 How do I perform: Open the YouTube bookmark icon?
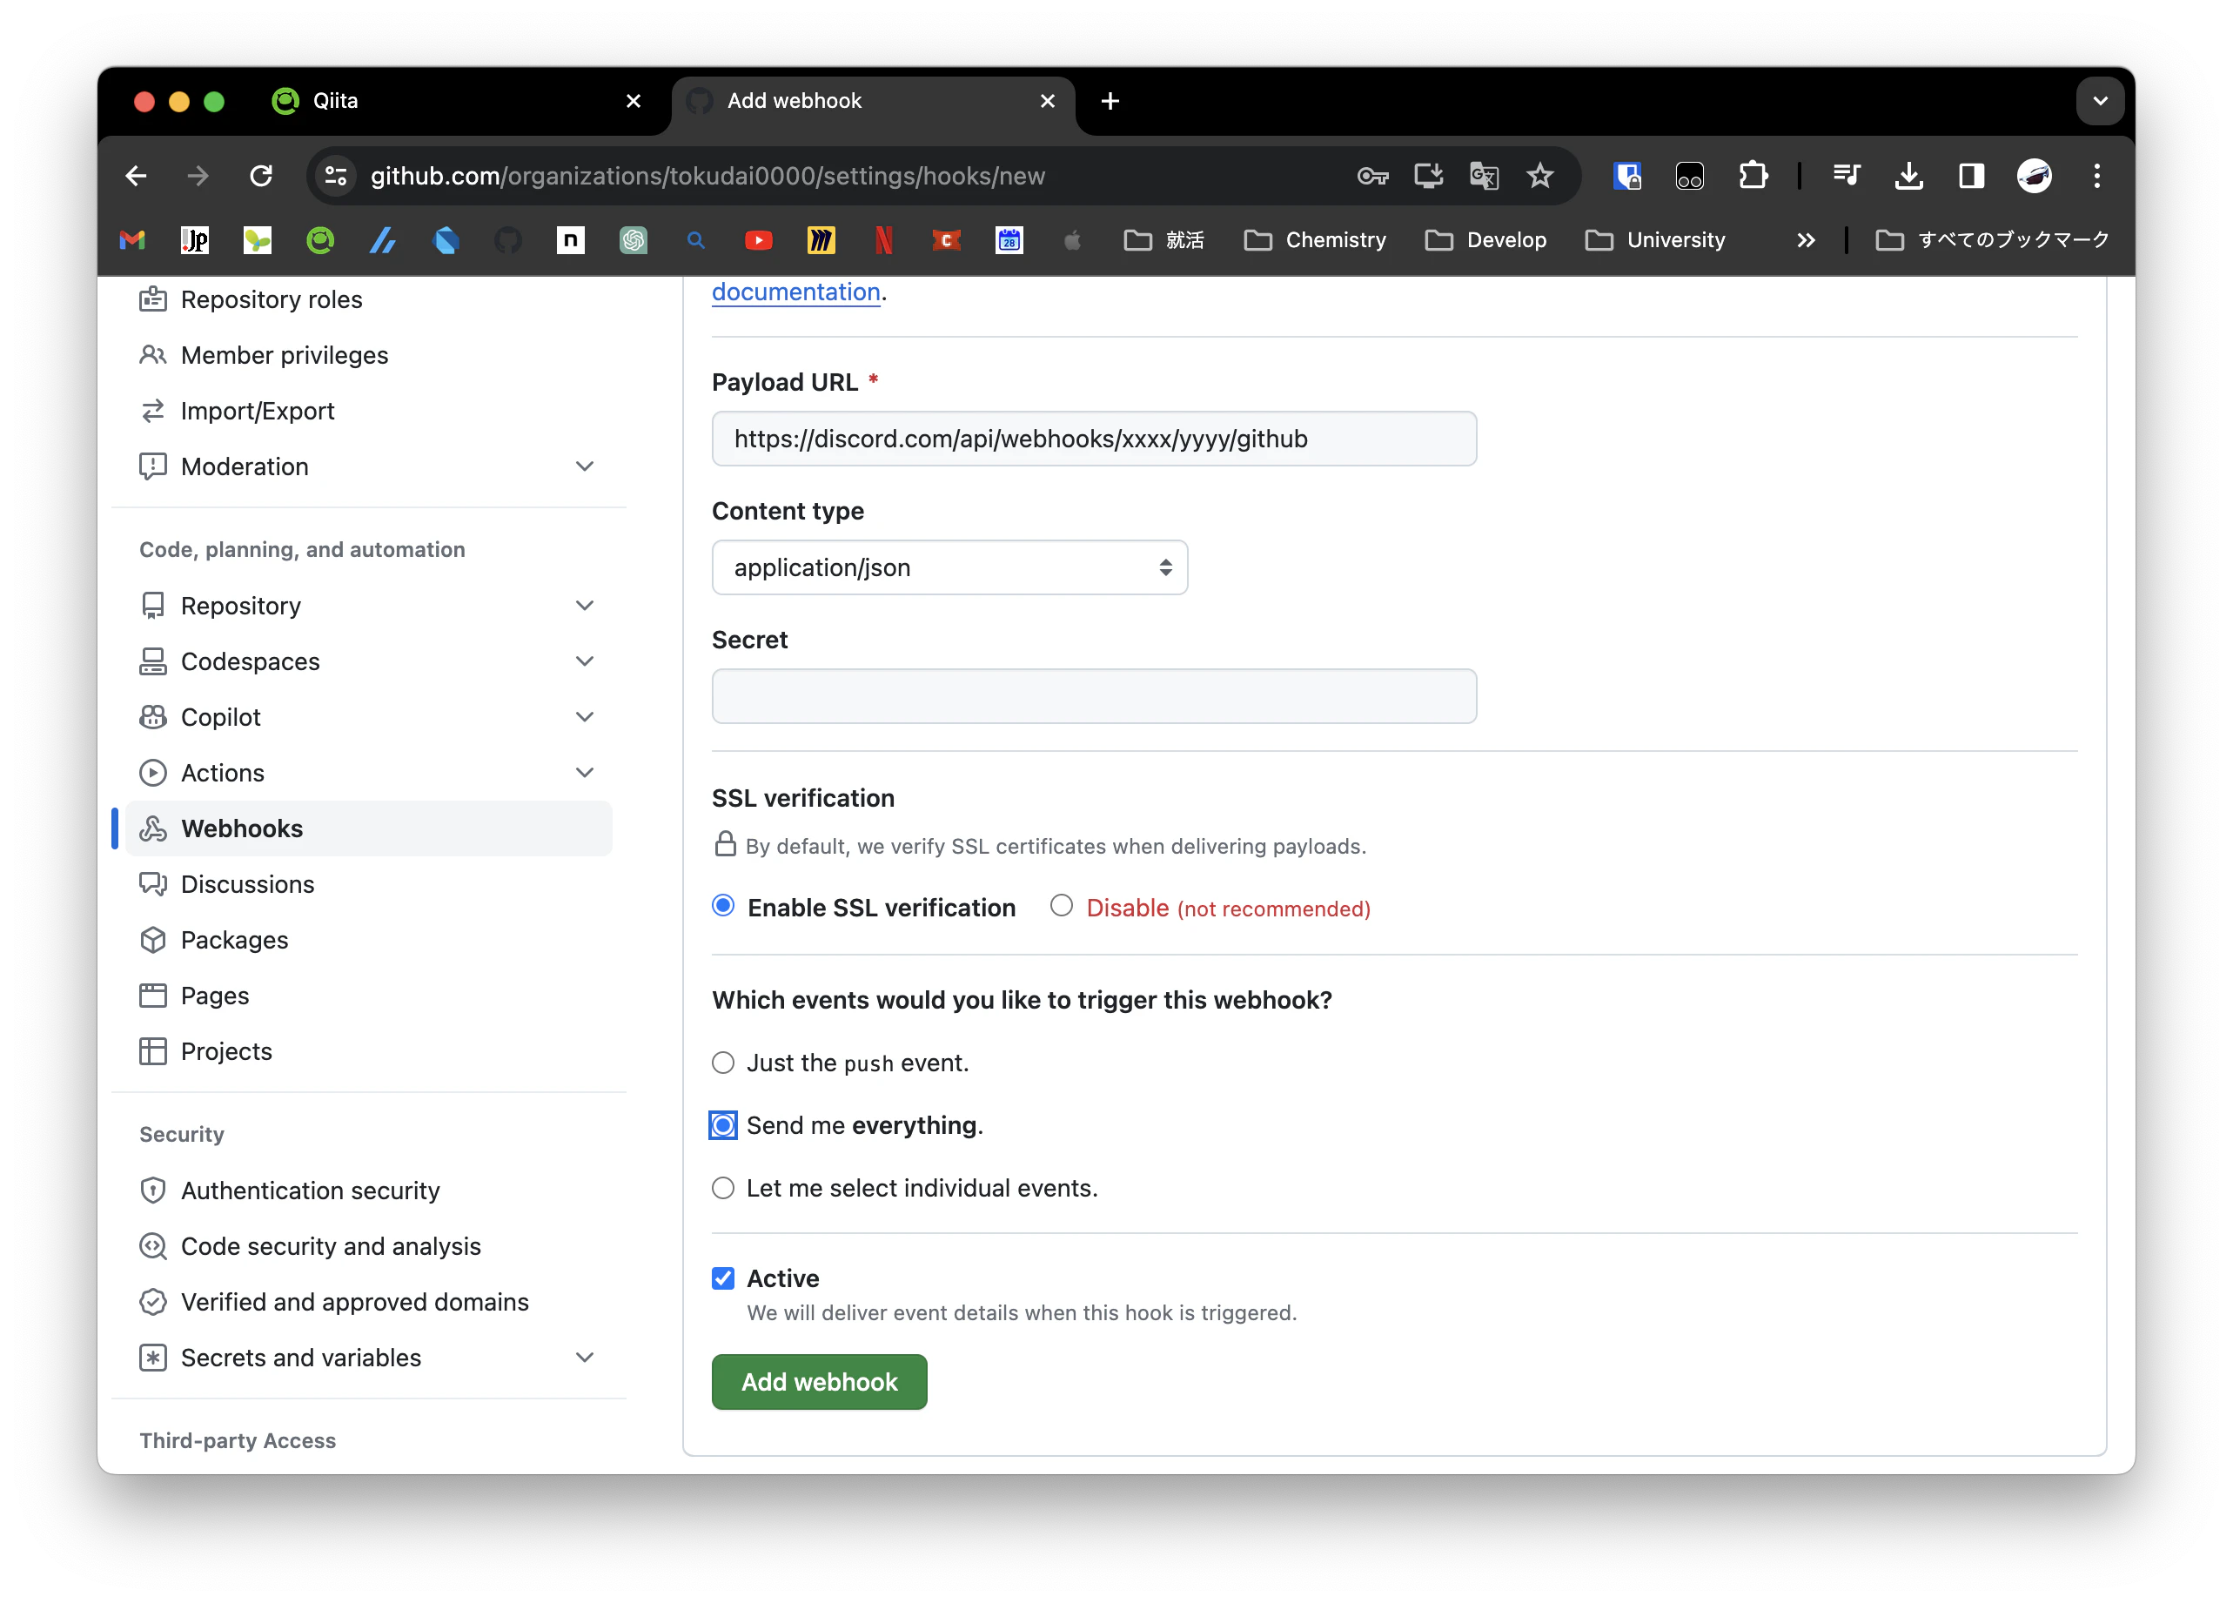(758, 240)
